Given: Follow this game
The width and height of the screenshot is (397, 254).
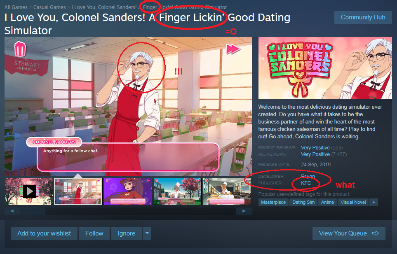Looking at the screenshot, I should [x=94, y=233].
